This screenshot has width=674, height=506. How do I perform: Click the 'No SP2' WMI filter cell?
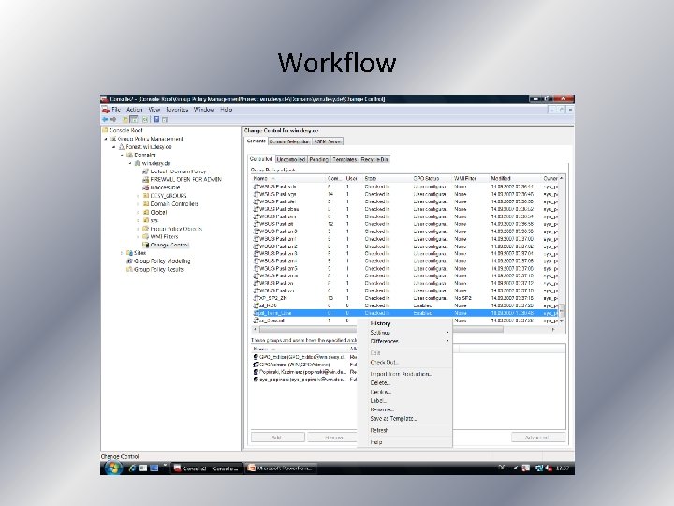point(463,298)
